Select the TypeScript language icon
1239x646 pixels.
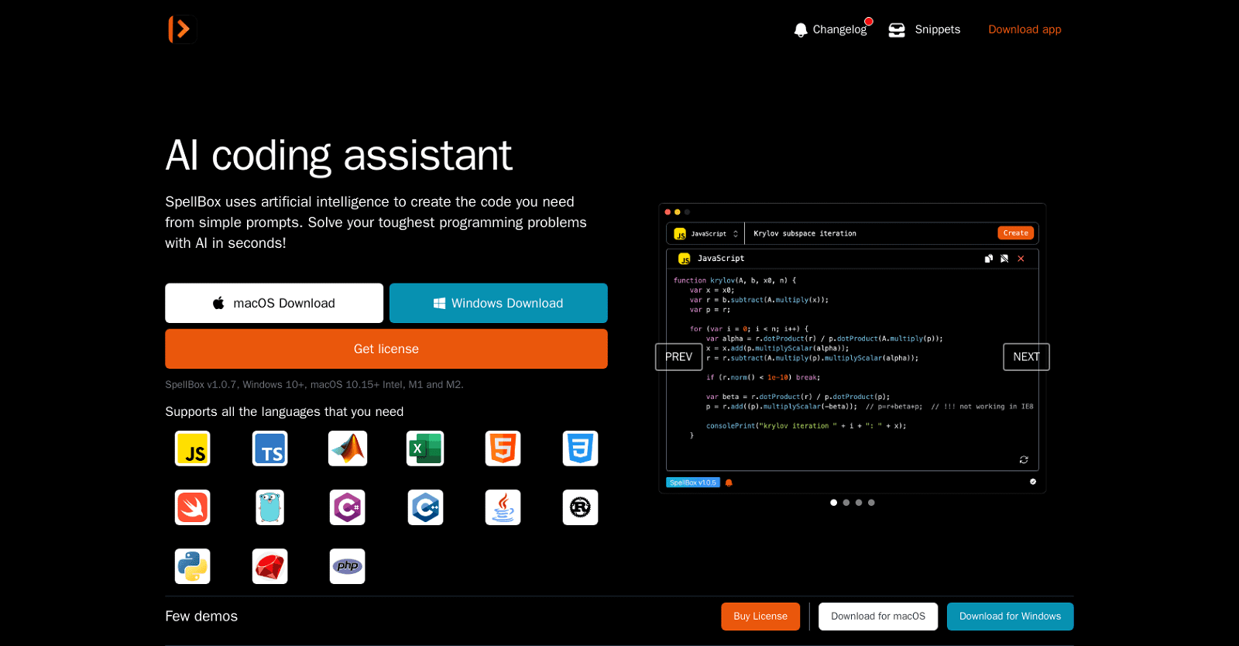coord(270,448)
